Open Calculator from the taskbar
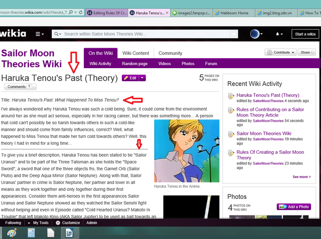321x239 pixels. tap(31, 233)
